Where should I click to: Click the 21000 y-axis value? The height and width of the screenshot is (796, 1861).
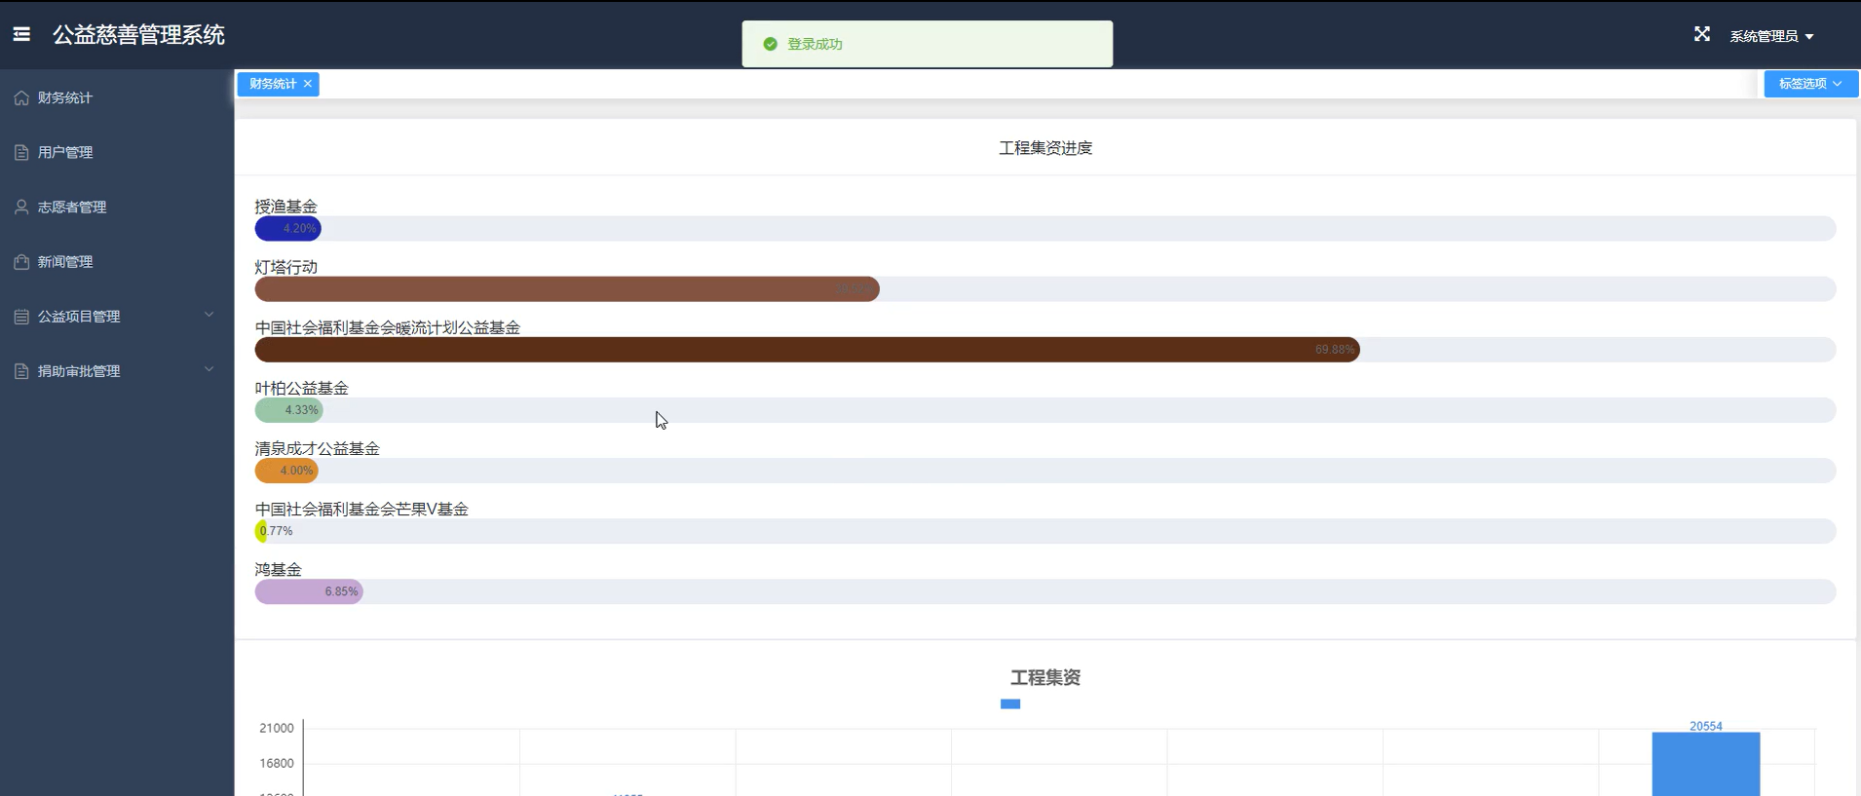[277, 728]
